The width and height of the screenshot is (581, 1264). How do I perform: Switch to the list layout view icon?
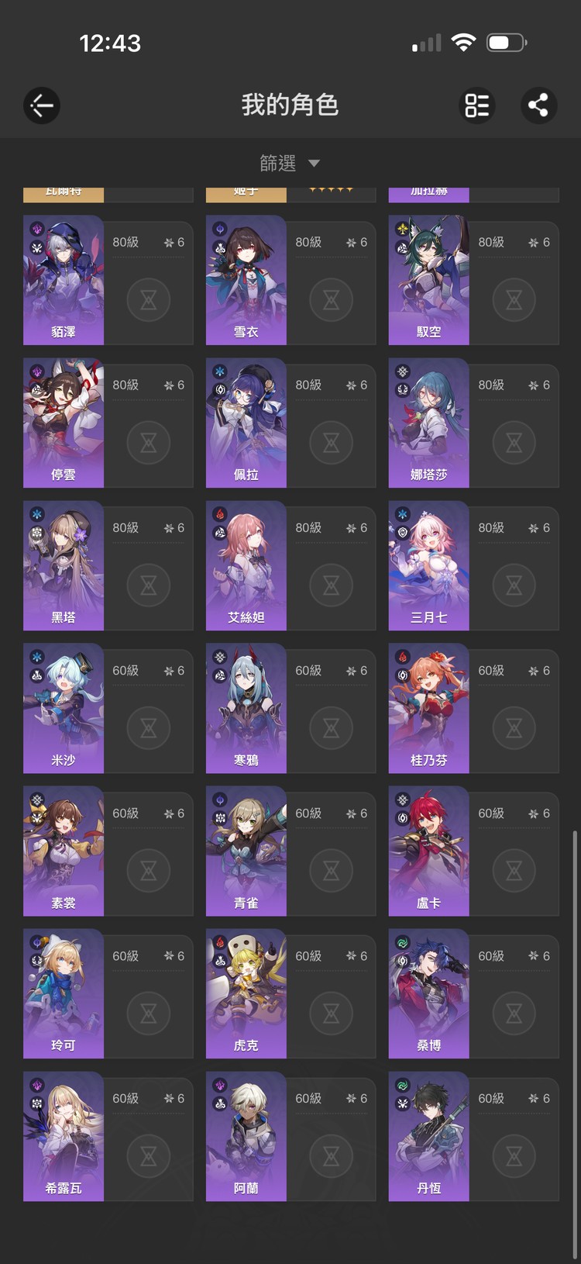[x=477, y=105]
